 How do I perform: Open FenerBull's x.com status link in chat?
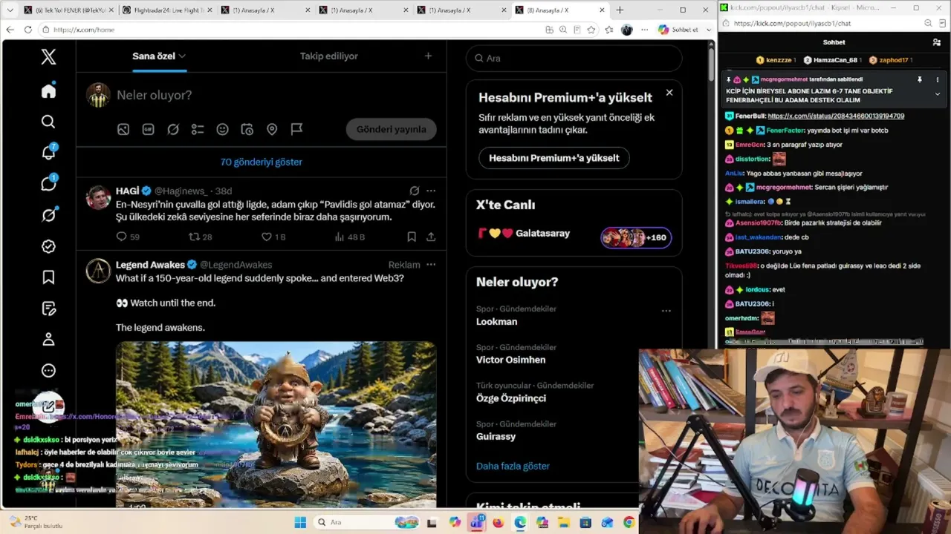(x=836, y=116)
